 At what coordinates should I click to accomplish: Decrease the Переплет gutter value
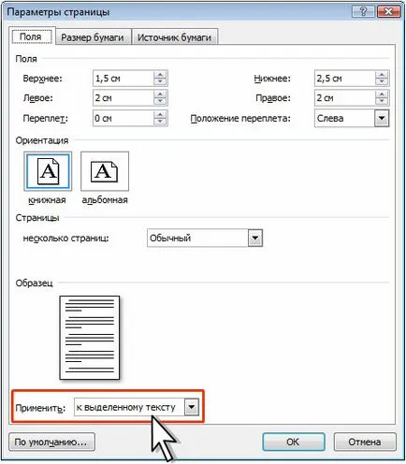161,123
